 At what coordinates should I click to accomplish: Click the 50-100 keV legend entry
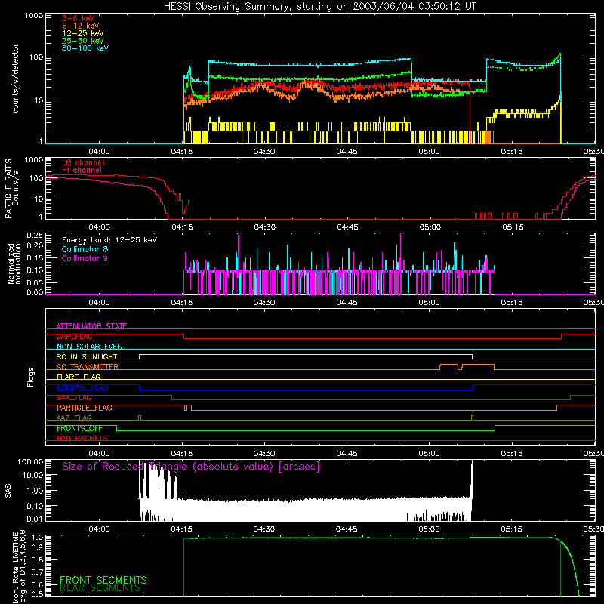tap(85, 48)
